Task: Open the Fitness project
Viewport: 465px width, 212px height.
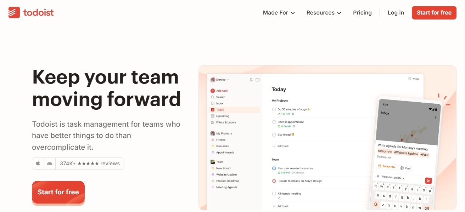Action: (x=218, y=140)
